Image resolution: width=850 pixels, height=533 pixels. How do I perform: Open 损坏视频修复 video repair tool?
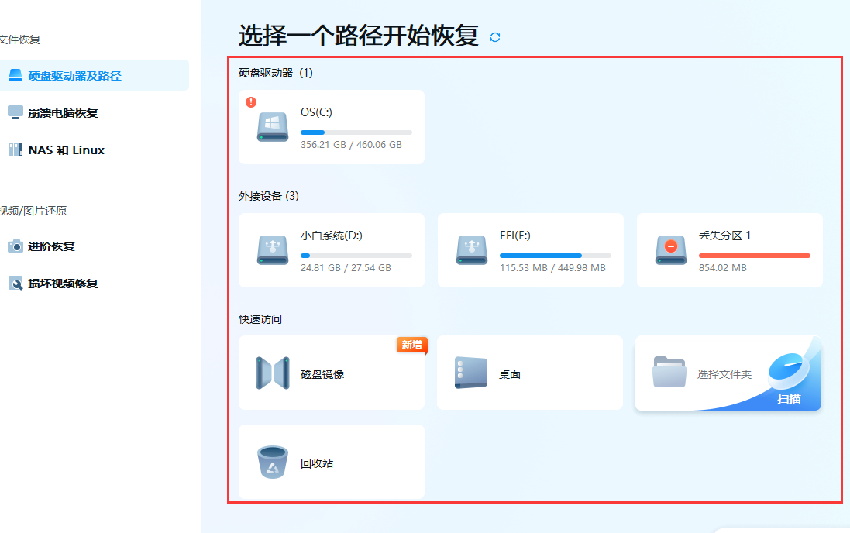click(58, 284)
